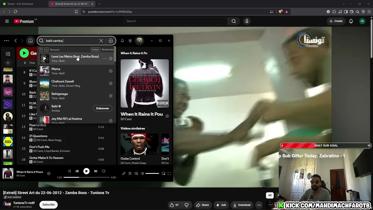
Task: Clear the Spotify search text 'balti zamba'
Action: (101, 41)
